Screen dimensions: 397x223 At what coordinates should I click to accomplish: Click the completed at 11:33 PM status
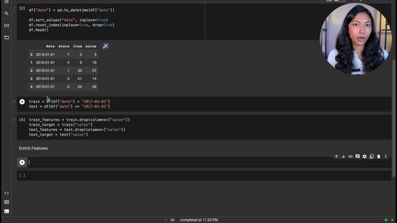[x=198, y=220]
